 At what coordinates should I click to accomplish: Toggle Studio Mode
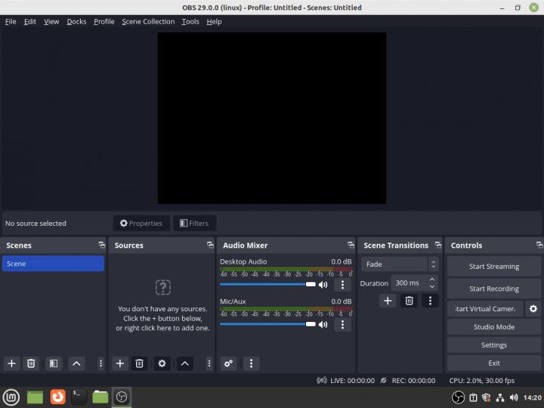493,327
